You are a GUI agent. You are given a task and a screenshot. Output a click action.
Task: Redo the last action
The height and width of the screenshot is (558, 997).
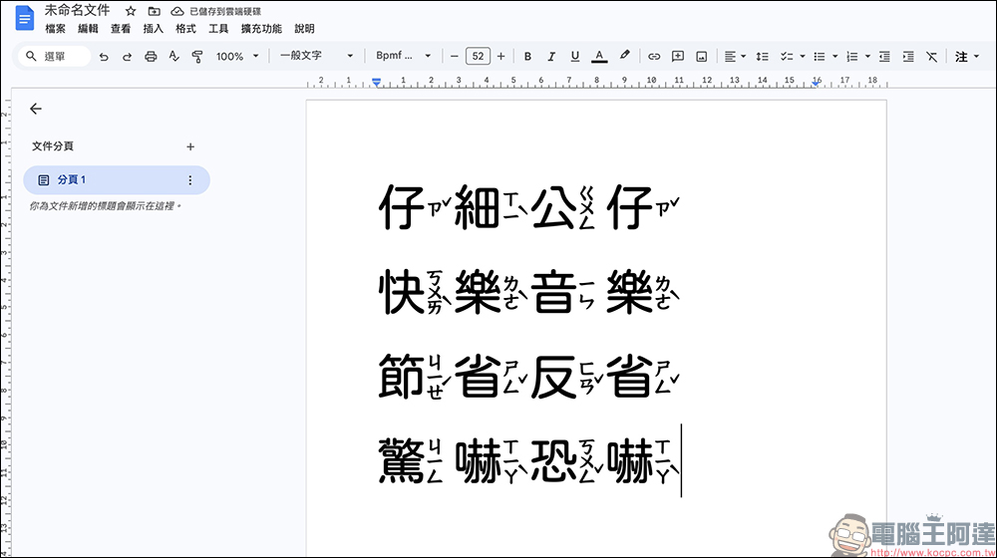(x=127, y=57)
